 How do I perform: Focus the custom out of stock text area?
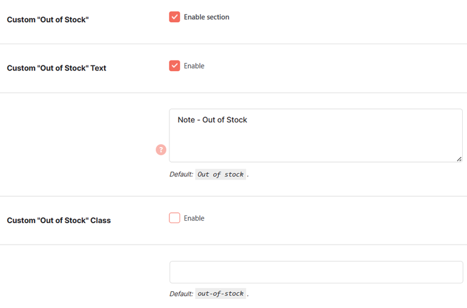click(x=316, y=135)
